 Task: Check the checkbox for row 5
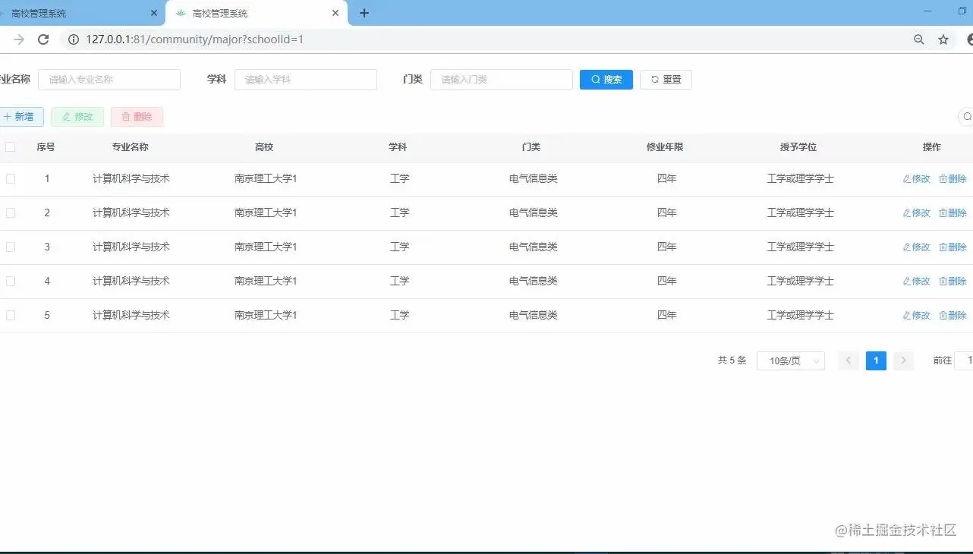(11, 316)
